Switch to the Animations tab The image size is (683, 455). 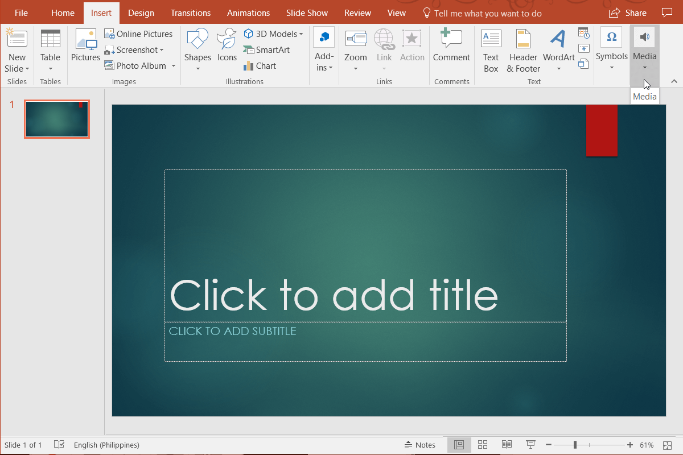(x=249, y=13)
